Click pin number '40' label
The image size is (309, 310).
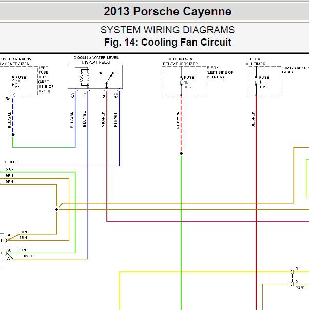pyautogui.click(x=9, y=235)
